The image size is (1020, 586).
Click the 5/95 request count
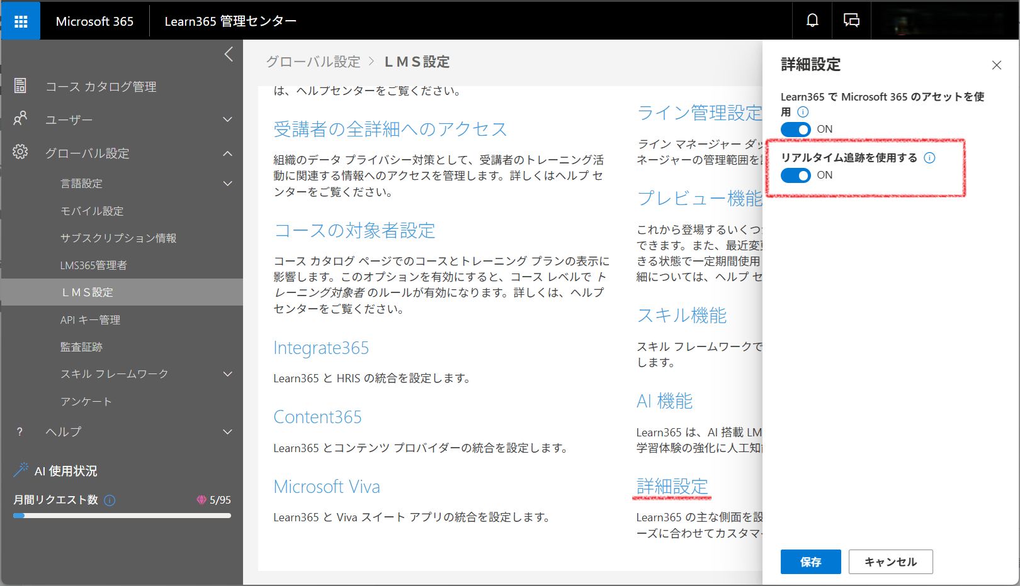[220, 500]
